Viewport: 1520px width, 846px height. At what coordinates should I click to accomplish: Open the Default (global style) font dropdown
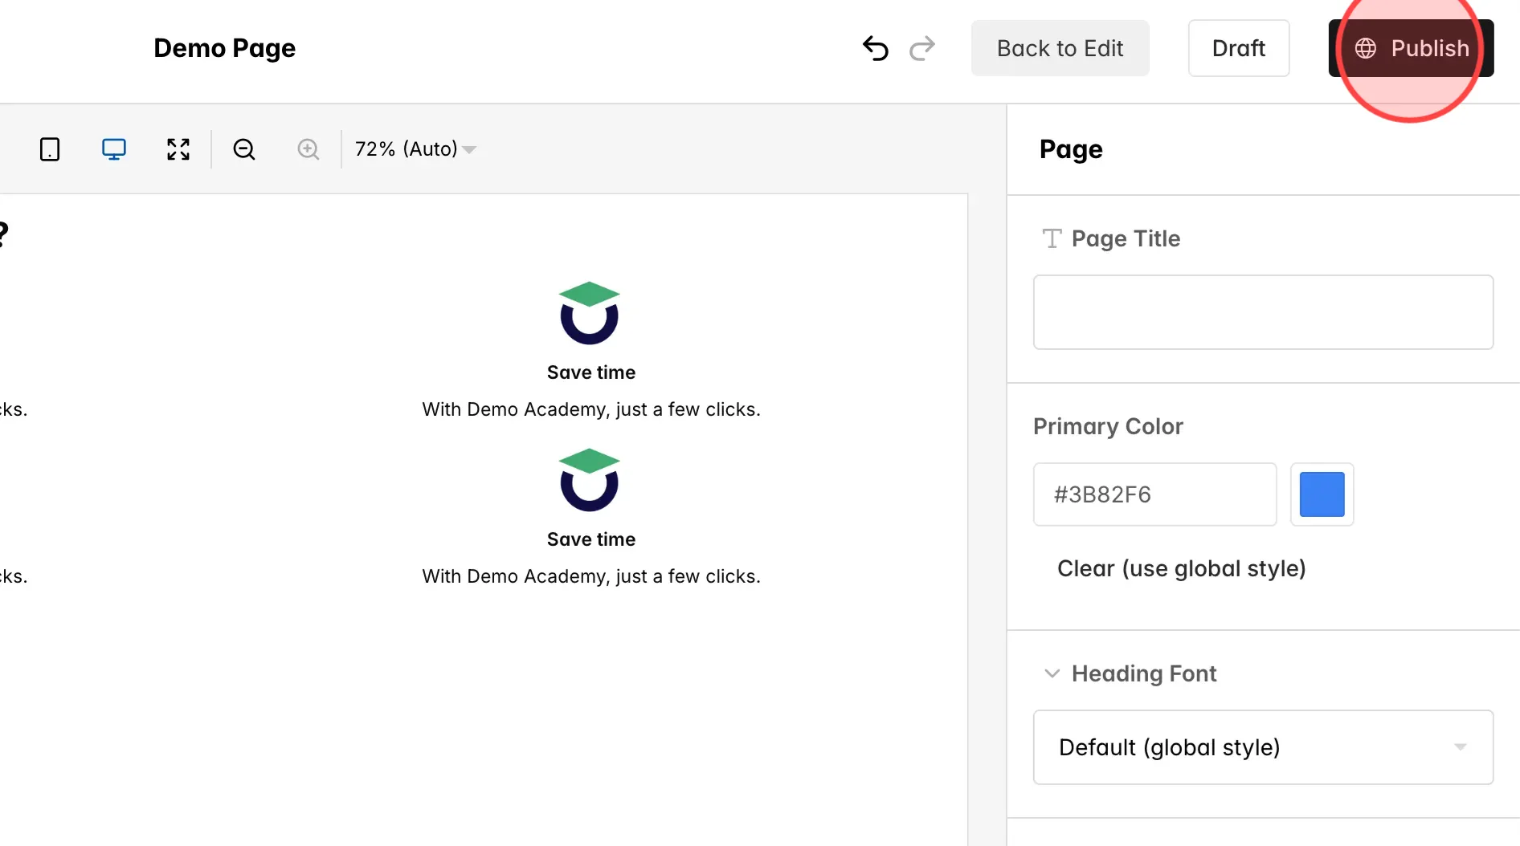tap(1263, 747)
